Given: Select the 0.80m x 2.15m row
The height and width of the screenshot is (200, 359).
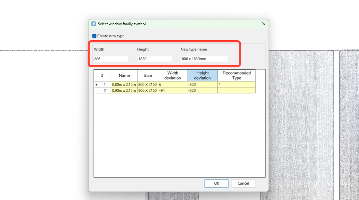Looking at the screenshot, I should click(x=124, y=84).
